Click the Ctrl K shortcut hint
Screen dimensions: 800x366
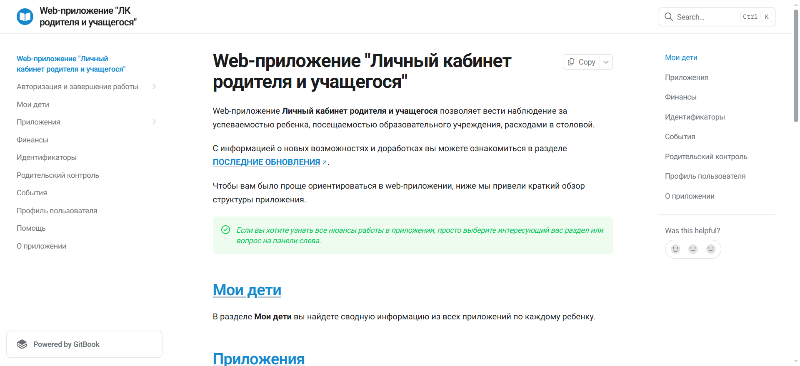757,17
